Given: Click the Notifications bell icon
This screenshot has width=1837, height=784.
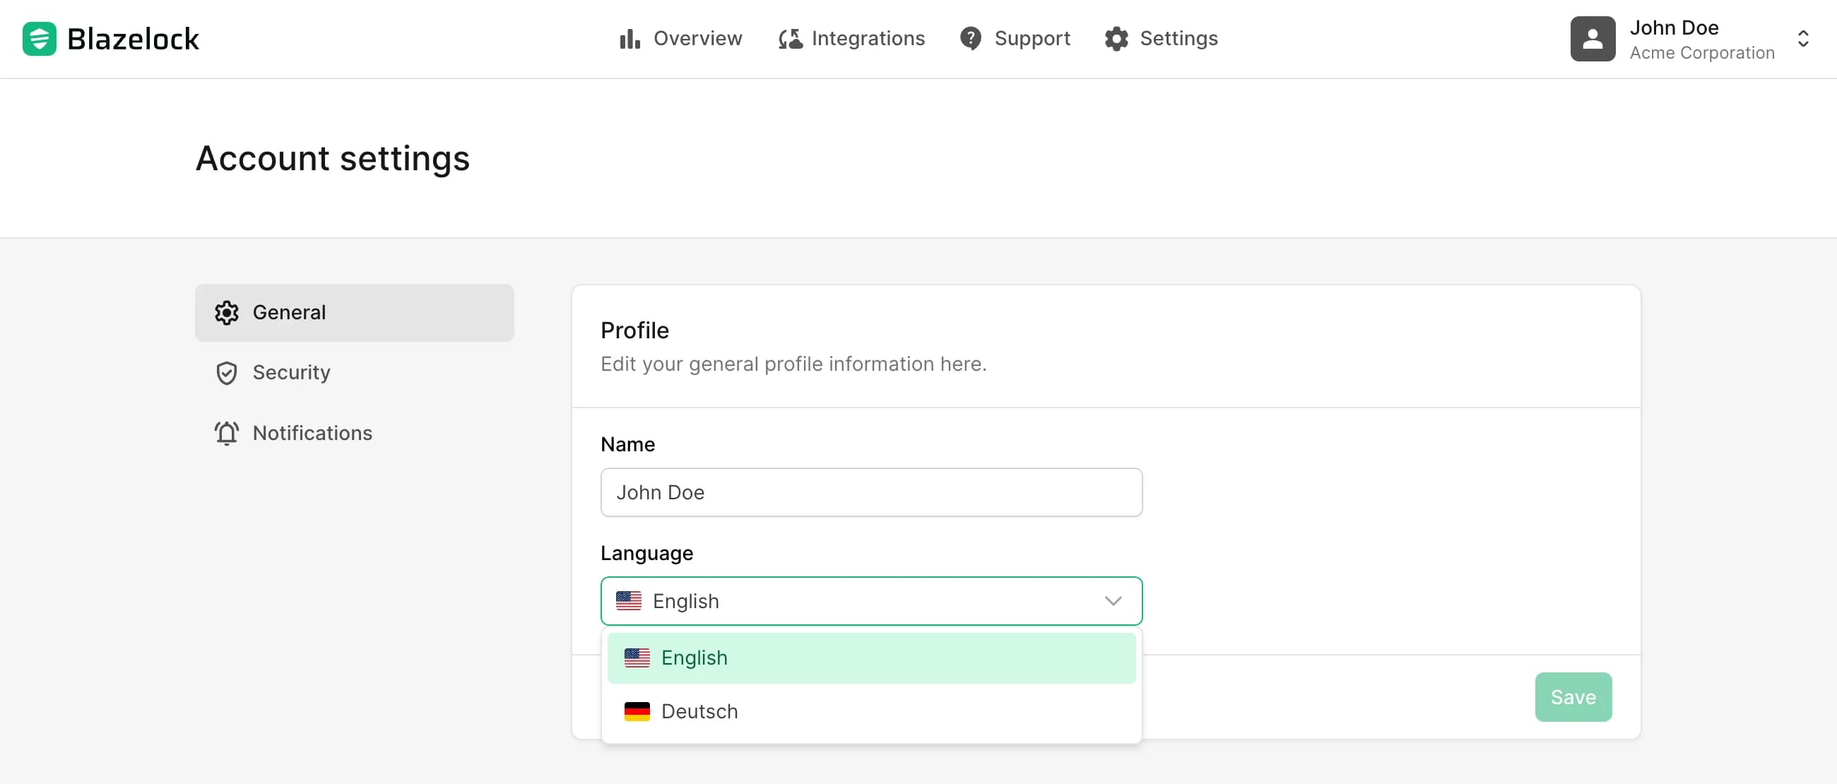Looking at the screenshot, I should click(x=226, y=434).
